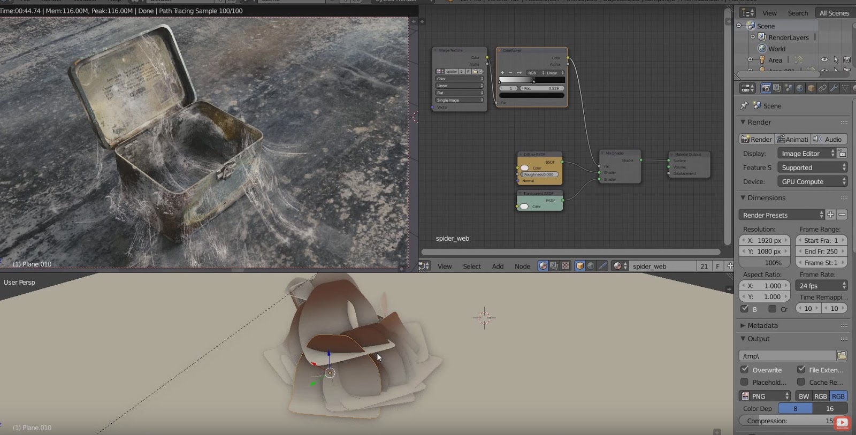
Task: Open the outliner View menu
Action: click(x=769, y=13)
